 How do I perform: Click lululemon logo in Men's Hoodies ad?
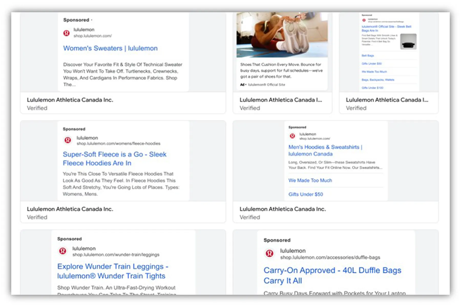tap(292, 136)
